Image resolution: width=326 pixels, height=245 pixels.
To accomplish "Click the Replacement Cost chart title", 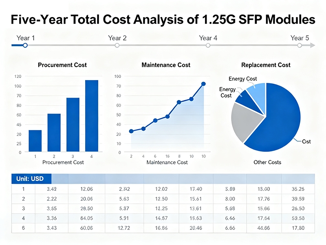I will 266,65.
